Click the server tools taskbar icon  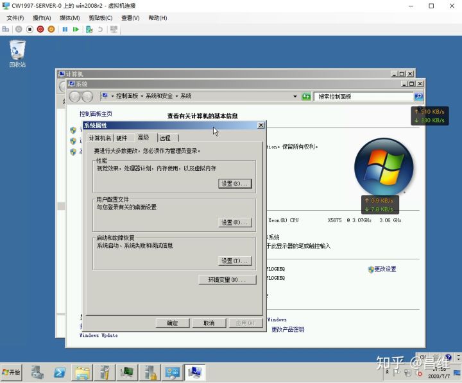click(x=105, y=372)
